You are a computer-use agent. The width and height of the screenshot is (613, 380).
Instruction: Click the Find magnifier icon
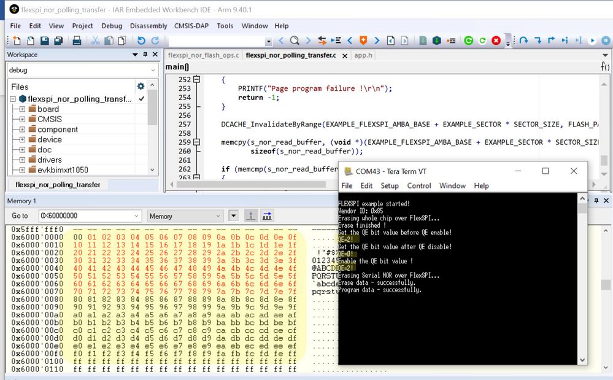(x=295, y=41)
